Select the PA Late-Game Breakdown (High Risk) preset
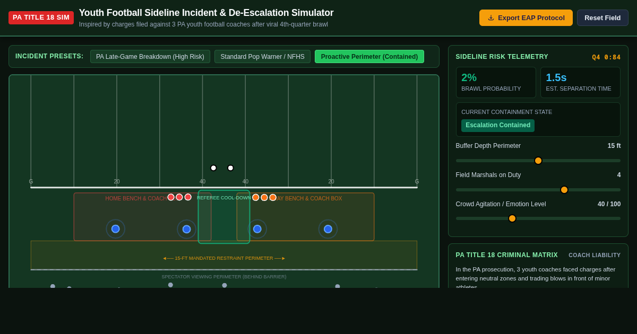637x334 pixels. (150, 57)
